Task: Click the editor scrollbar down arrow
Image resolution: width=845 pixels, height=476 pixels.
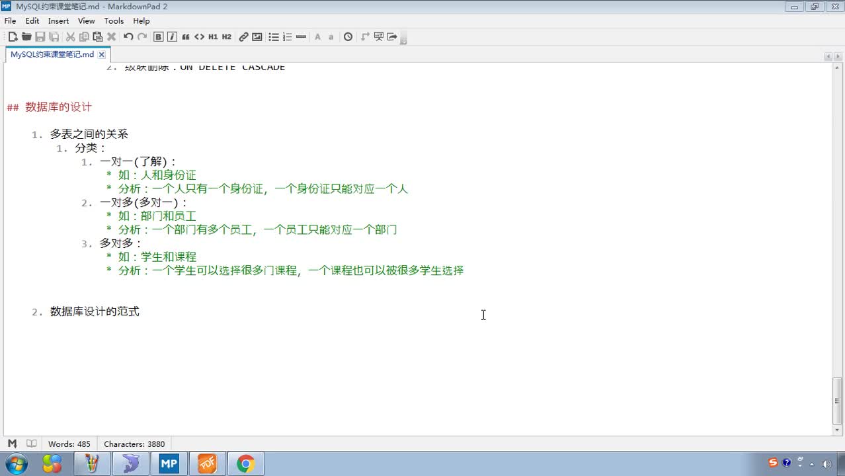Action: [838, 430]
